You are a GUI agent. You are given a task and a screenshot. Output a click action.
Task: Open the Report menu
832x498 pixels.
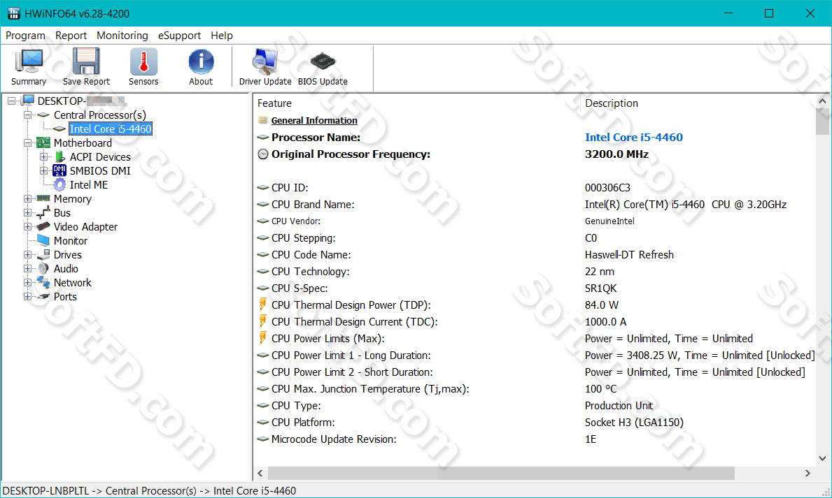(x=71, y=36)
